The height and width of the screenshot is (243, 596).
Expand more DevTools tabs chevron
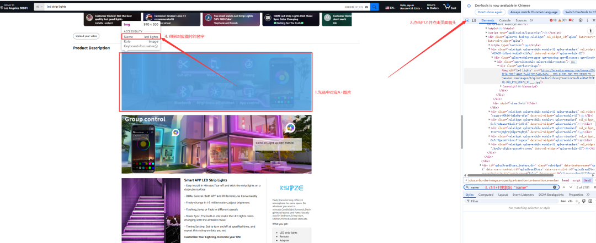[x=531, y=20]
